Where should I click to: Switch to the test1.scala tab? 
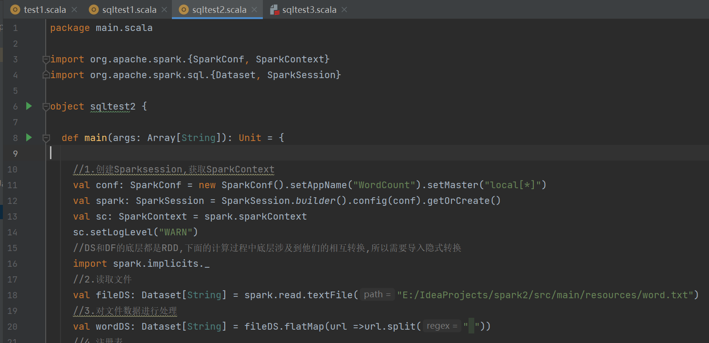pyautogui.click(x=45, y=10)
